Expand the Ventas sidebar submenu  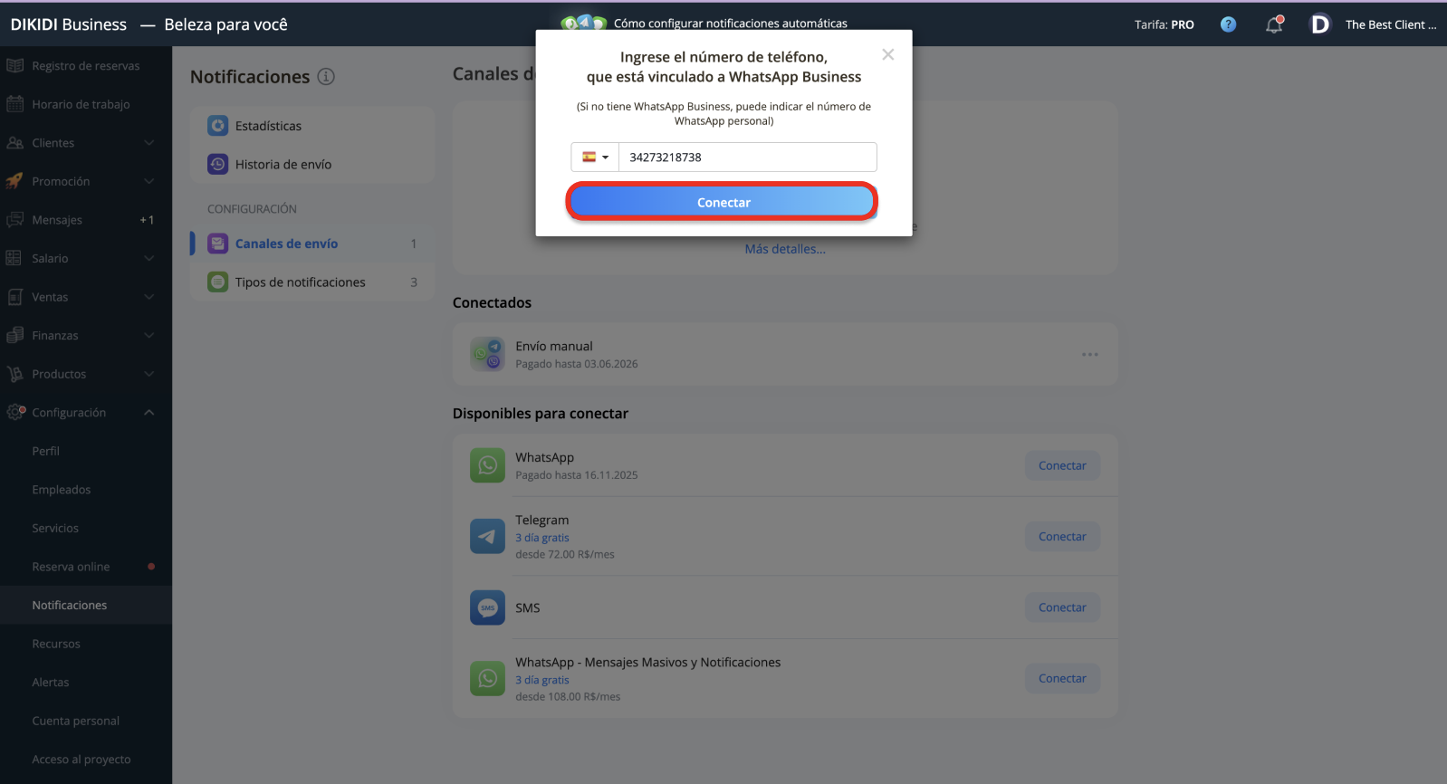(x=149, y=297)
